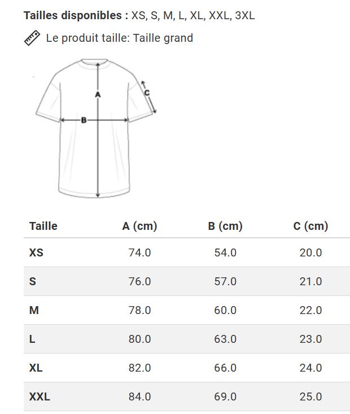Select the M size row label

click(34, 310)
